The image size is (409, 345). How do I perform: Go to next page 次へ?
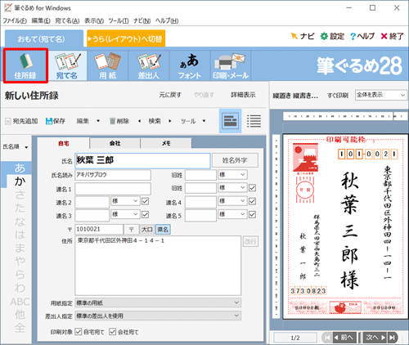tap(375, 338)
